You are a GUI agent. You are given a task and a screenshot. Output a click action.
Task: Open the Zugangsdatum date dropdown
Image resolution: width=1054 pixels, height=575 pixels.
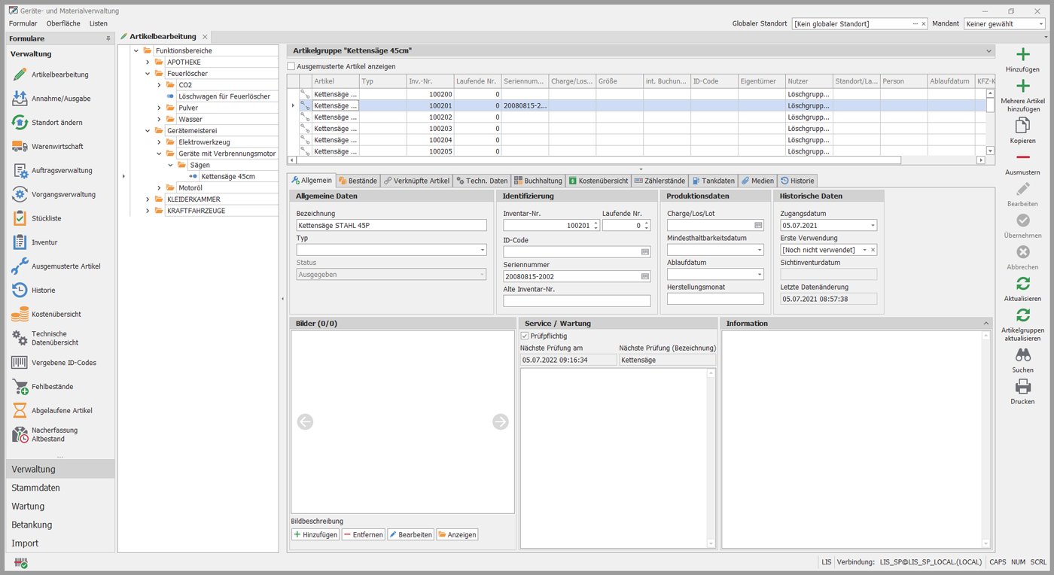(x=873, y=226)
